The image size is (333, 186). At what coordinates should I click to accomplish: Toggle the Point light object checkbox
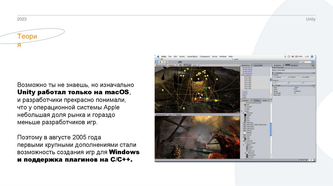pos(276,67)
